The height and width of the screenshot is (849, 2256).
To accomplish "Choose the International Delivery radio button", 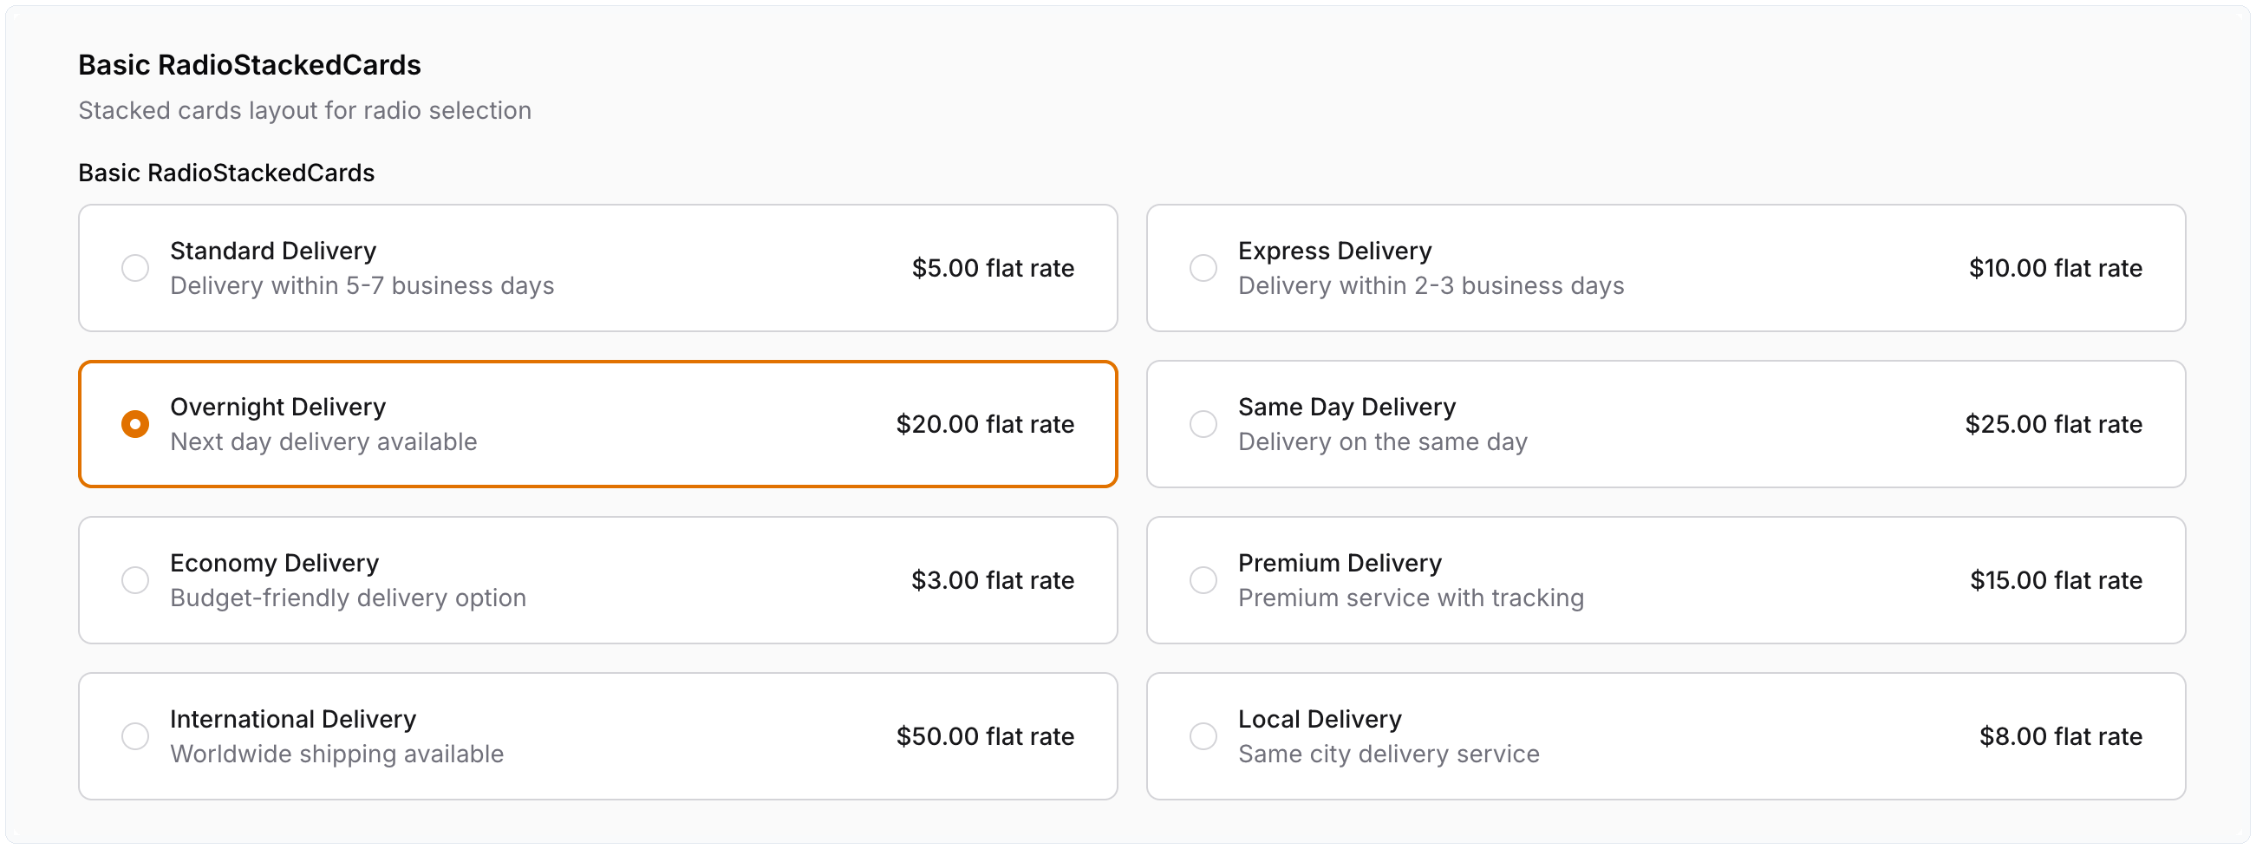I will point(135,736).
